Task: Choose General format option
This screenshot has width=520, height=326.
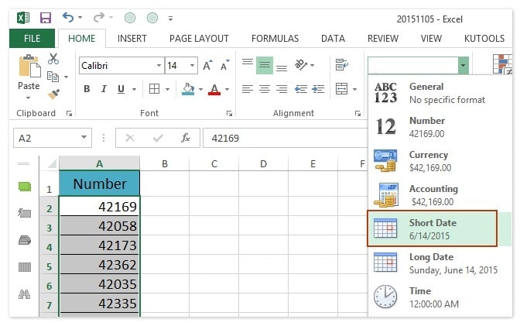Action: point(440,93)
